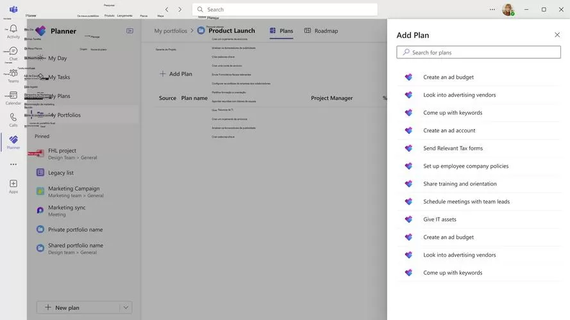Go forward with the right arrow

pos(180,10)
